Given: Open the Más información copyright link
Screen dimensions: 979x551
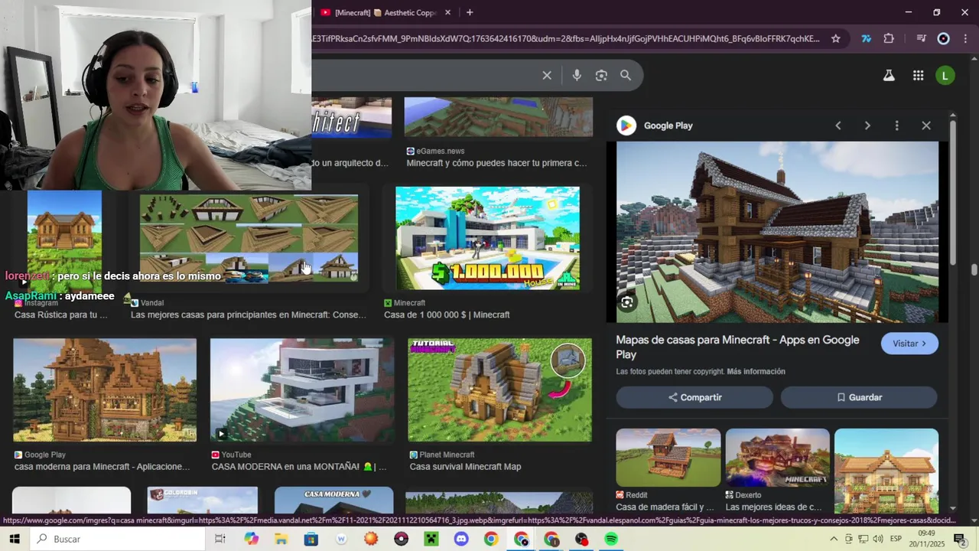Looking at the screenshot, I should [x=756, y=371].
